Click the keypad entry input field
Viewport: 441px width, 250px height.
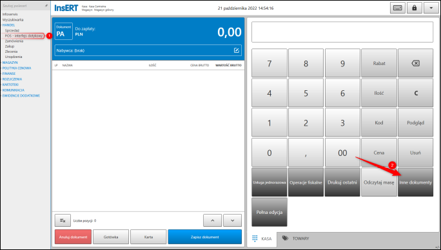(x=342, y=32)
